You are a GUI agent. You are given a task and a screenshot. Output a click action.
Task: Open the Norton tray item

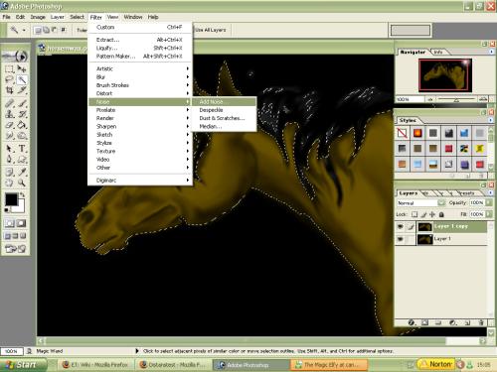[x=436, y=364]
